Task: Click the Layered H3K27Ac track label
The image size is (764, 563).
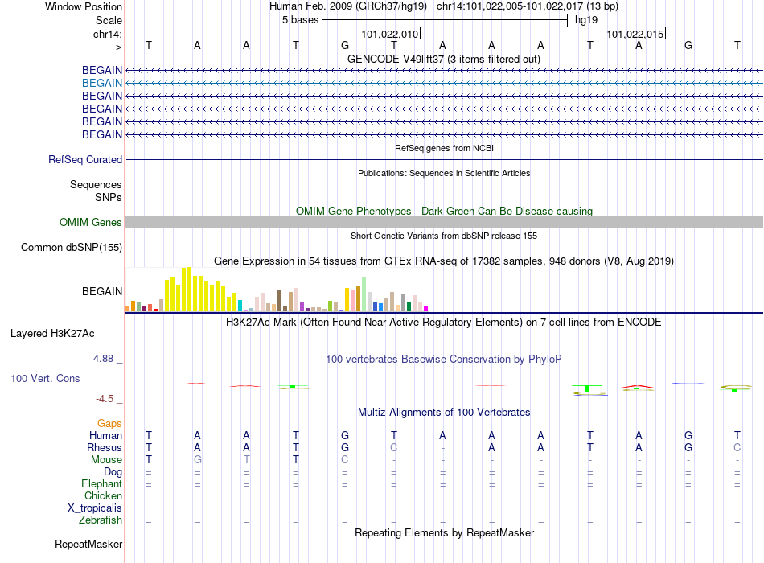Action: (x=52, y=334)
